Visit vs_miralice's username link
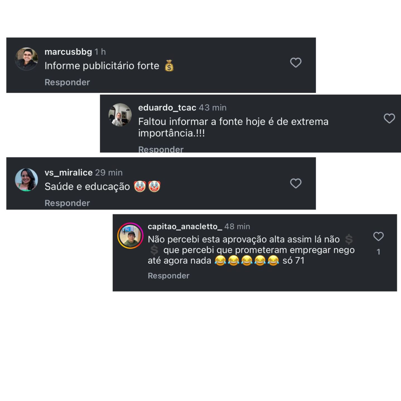 pyautogui.click(x=69, y=173)
